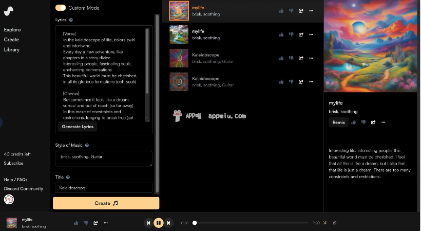Like the first mylife track
The image size is (421, 231).
(281, 11)
